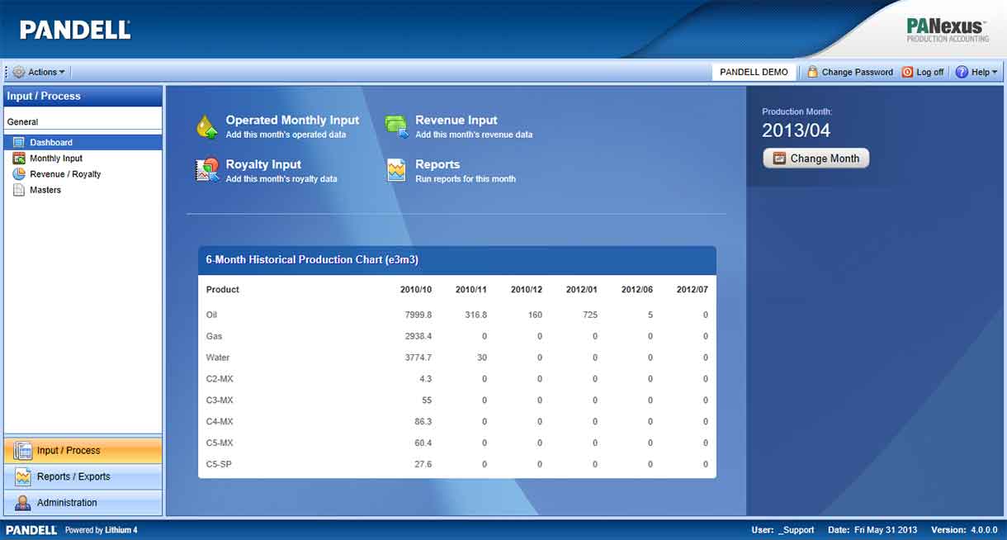Switch to the Input / Process section
Image resolution: width=1007 pixels, height=540 pixels.
coord(83,451)
